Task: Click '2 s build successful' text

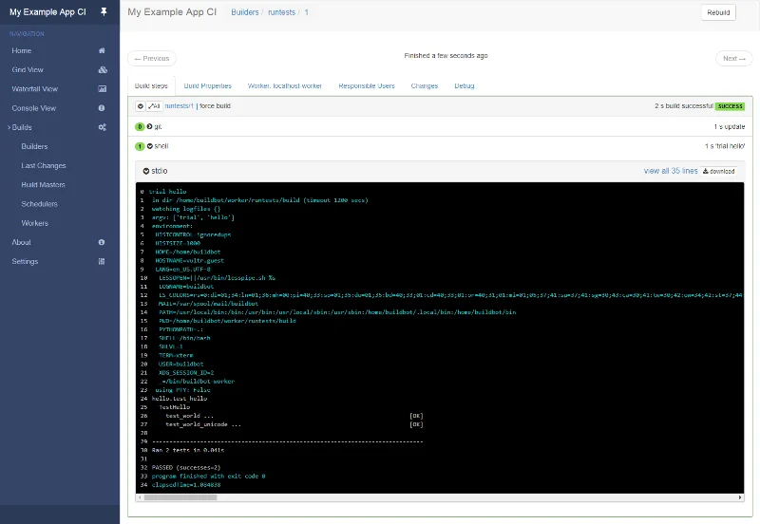Action: pos(684,105)
